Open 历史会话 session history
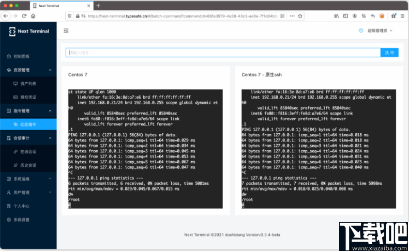Screen dimensions: 409x251 pos(28,165)
